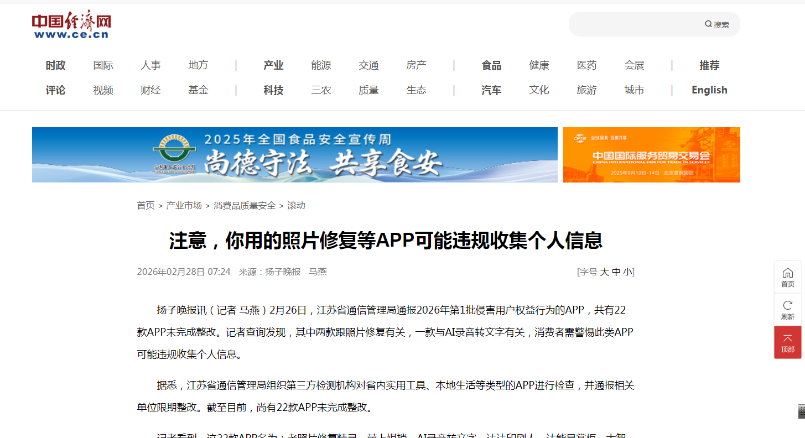The height and width of the screenshot is (438, 805).
Task: Click the red back-to-top button
Action: [x=787, y=342]
